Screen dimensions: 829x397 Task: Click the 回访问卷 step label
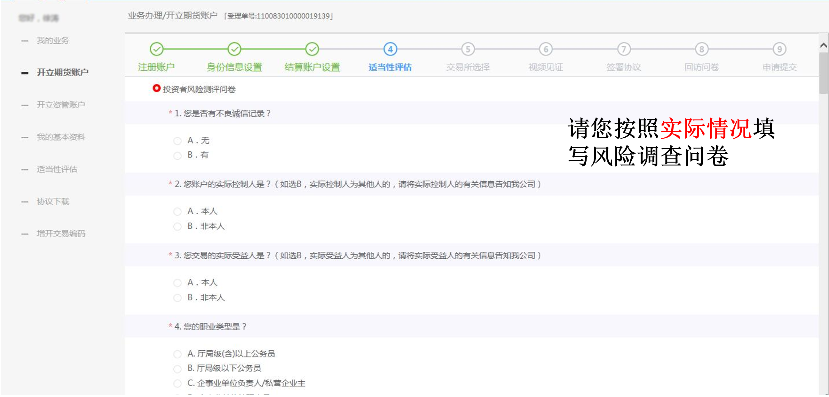point(702,67)
